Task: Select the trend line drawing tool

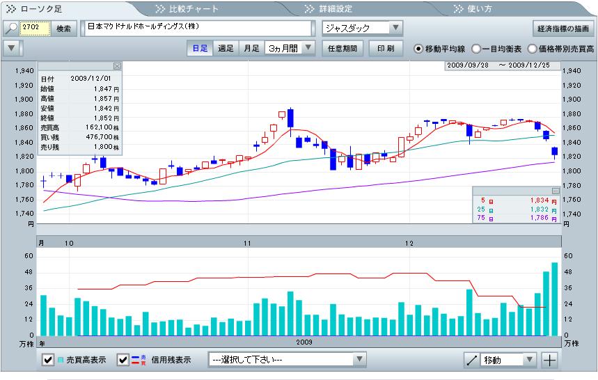Action: click(x=472, y=360)
